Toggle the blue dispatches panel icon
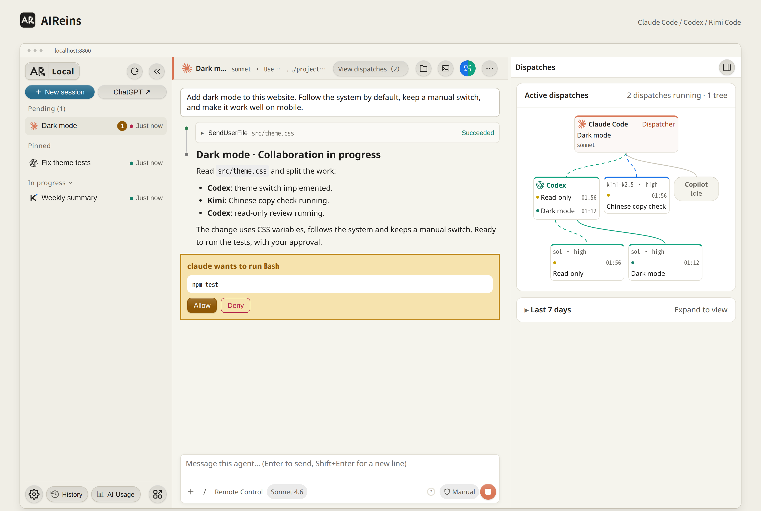Image resolution: width=761 pixels, height=511 pixels. [x=467, y=68]
